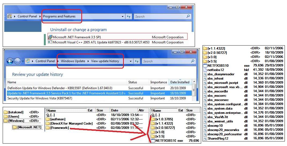Image resolution: width=287 pixels, height=146 pixels.
Task: Click the [Framework] folder icon
Action: pos(48,128)
